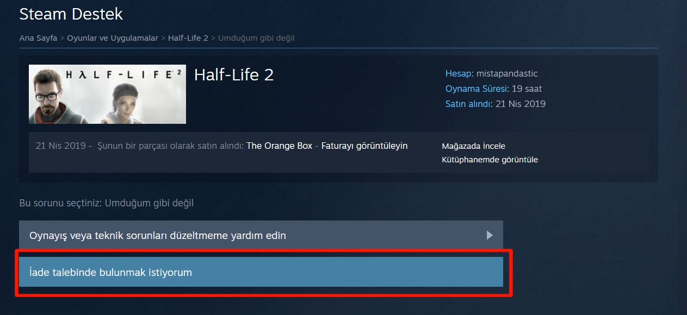Click the Hesap account label
This screenshot has width=687, height=315.
coord(460,73)
